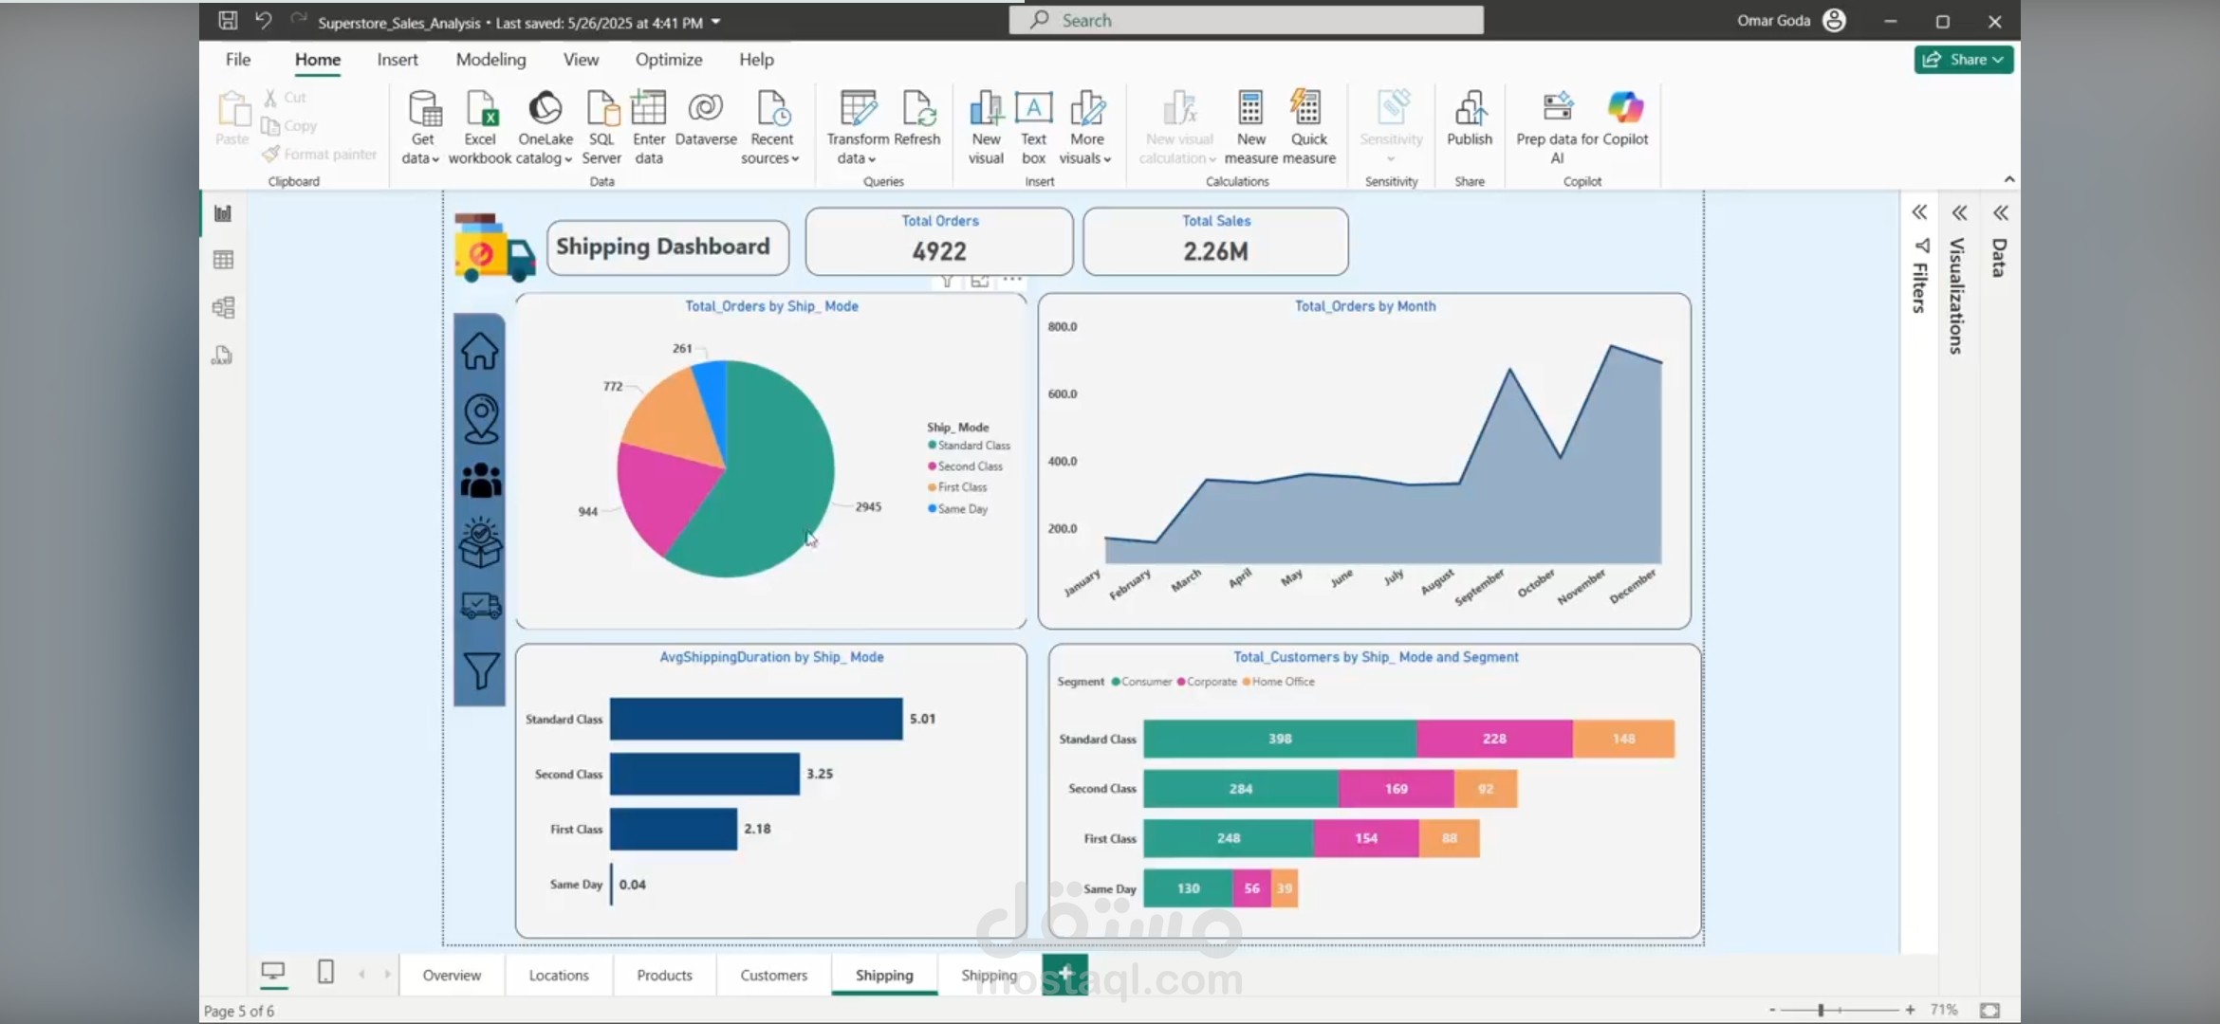Click the Search box in title bar
Viewport: 2220px width, 1024px height.
tap(1246, 20)
